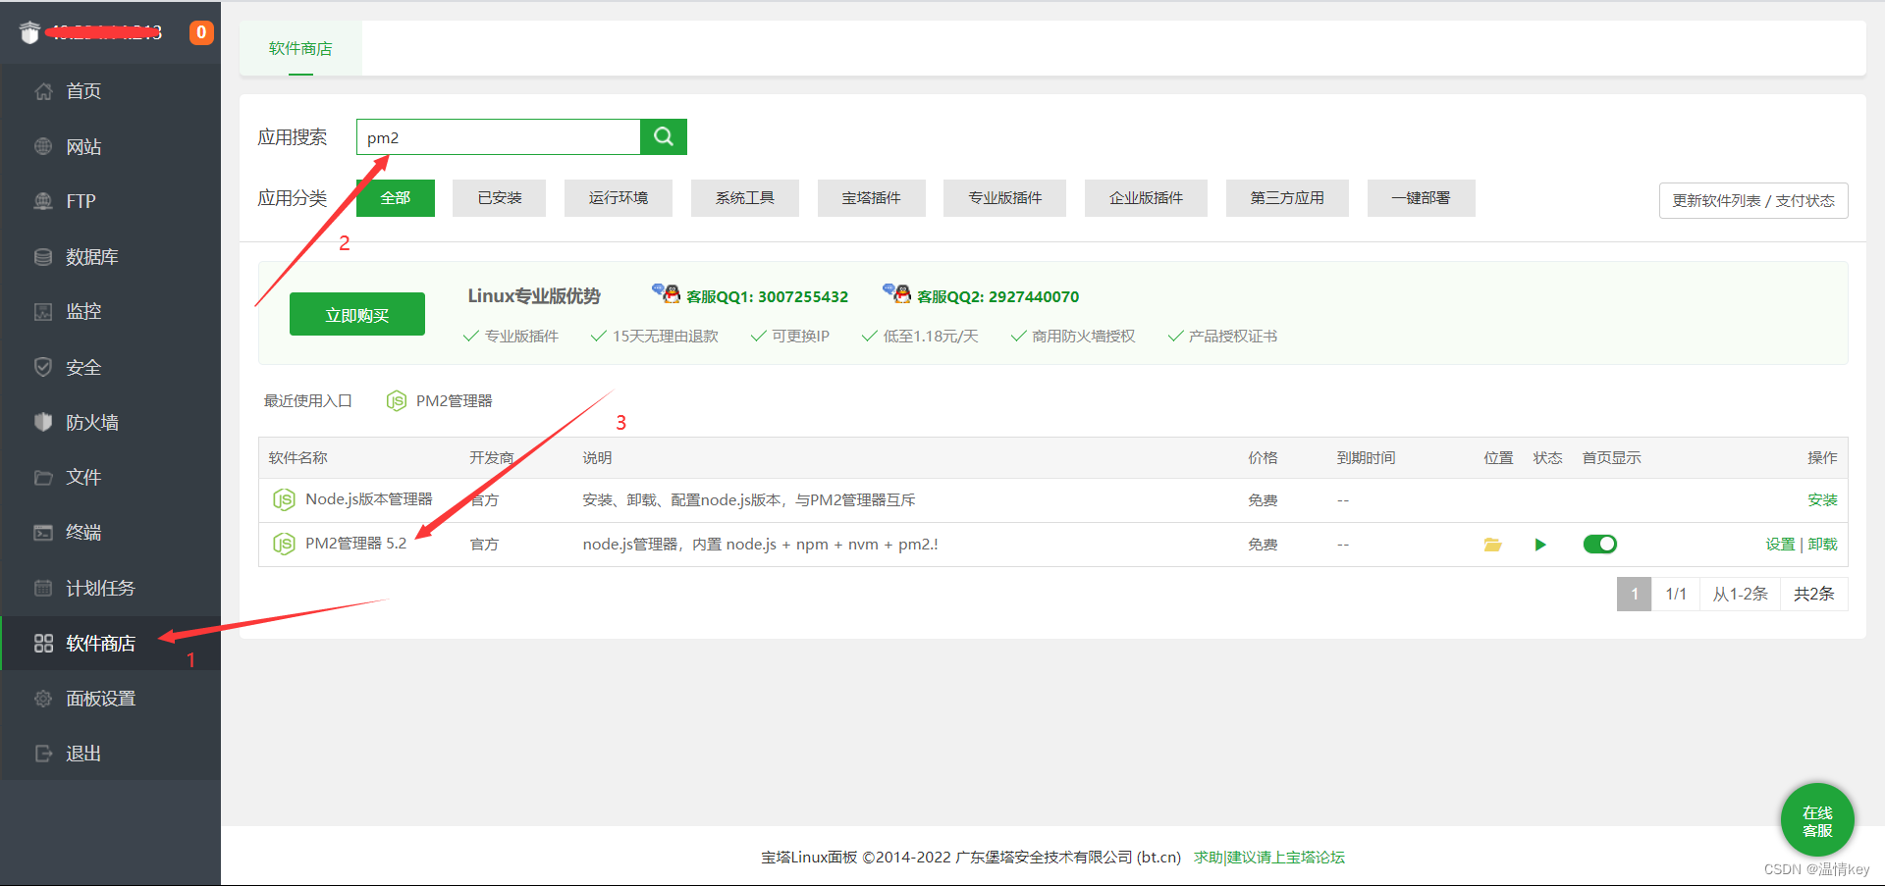The width and height of the screenshot is (1885, 886).
Task: Click the 立即购买 green button
Action: 357,315
